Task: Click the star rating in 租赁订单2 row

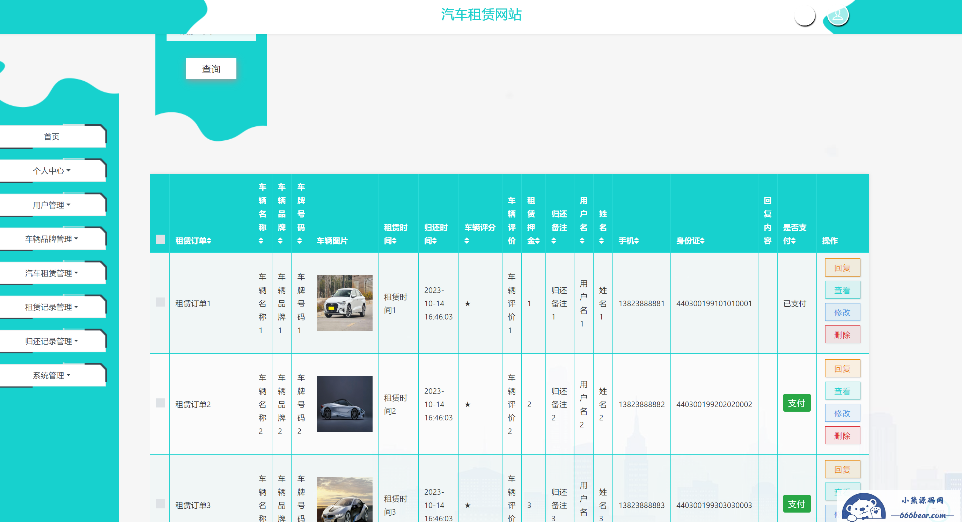Action: [468, 404]
